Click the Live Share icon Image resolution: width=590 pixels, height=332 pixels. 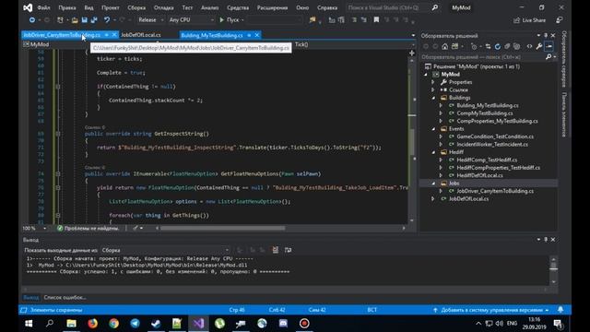pyautogui.click(x=517, y=20)
